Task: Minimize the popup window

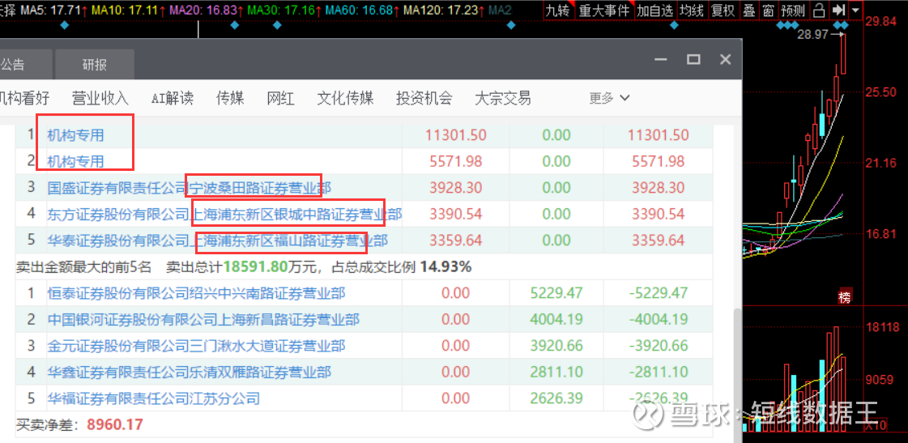Action: point(662,59)
